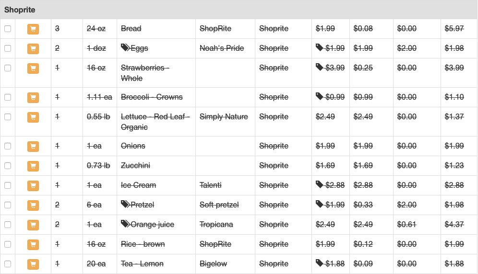478x274 pixels.
Task: Click the tag icon beside Orange juice
Action: [x=125, y=224]
